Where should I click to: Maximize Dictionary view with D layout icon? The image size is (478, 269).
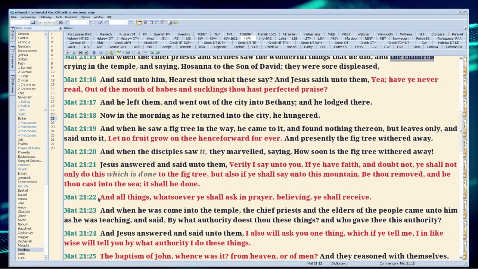pyautogui.click(x=156, y=22)
